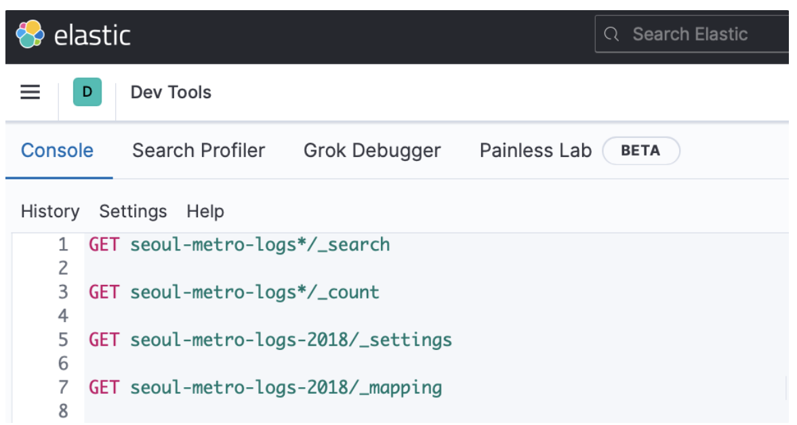Click the seoul-metro-logs*/_count request line
The width and height of the screenshot is (797, 425).
[x=234, y=292]
